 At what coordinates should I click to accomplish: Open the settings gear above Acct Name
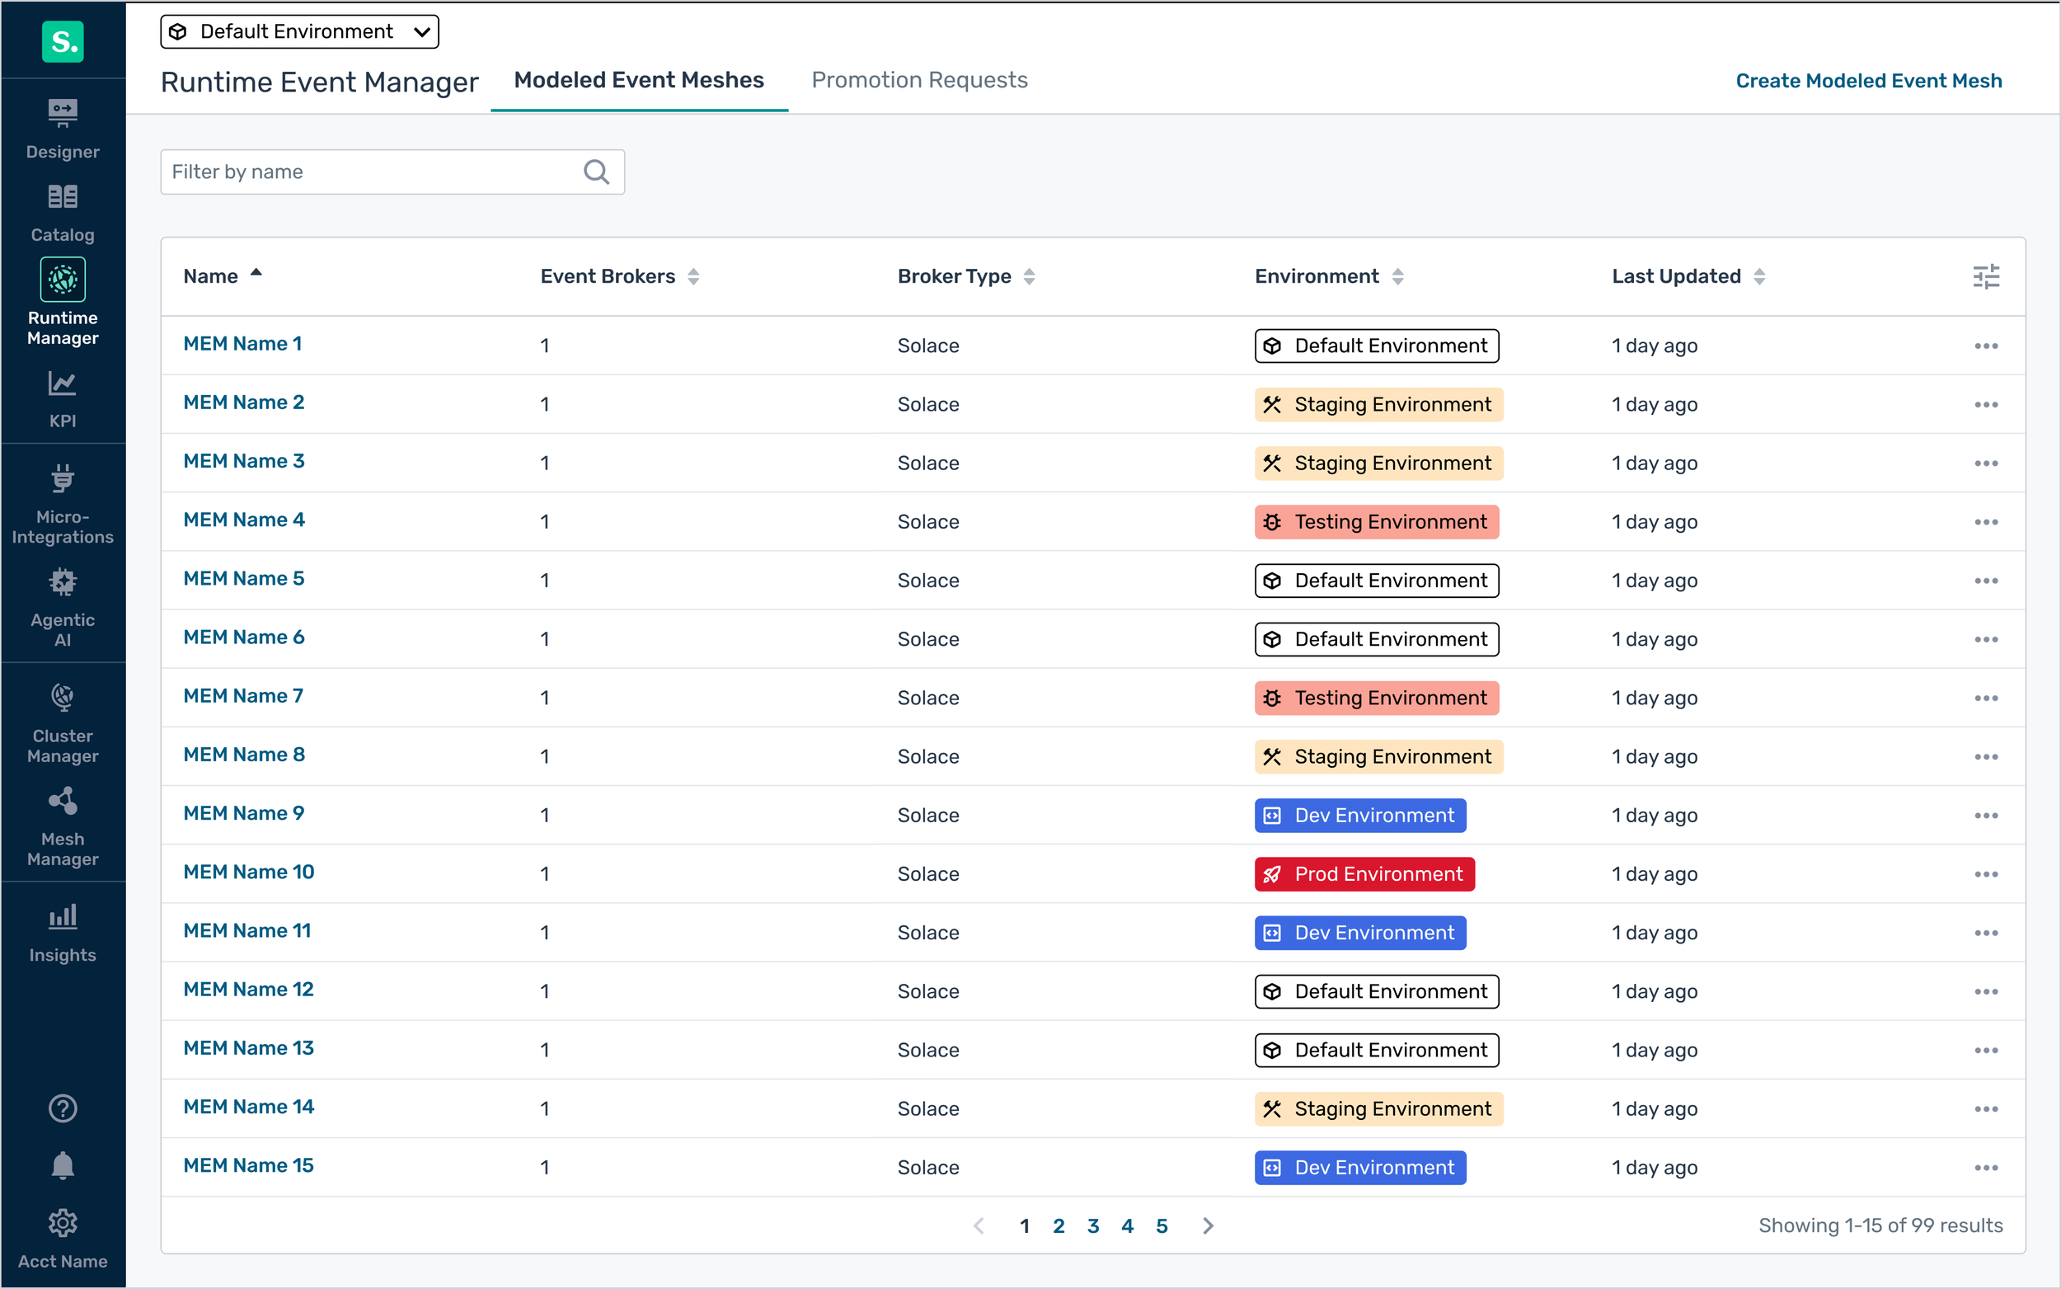pos(62,1222)
